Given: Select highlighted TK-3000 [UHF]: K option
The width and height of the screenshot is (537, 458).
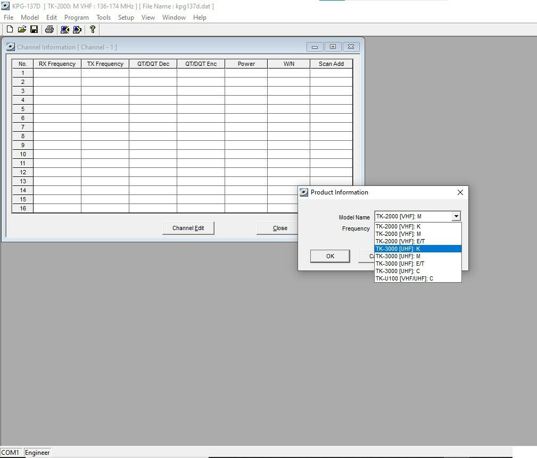Looking at the screenshot, I should (x=418, y=249).
